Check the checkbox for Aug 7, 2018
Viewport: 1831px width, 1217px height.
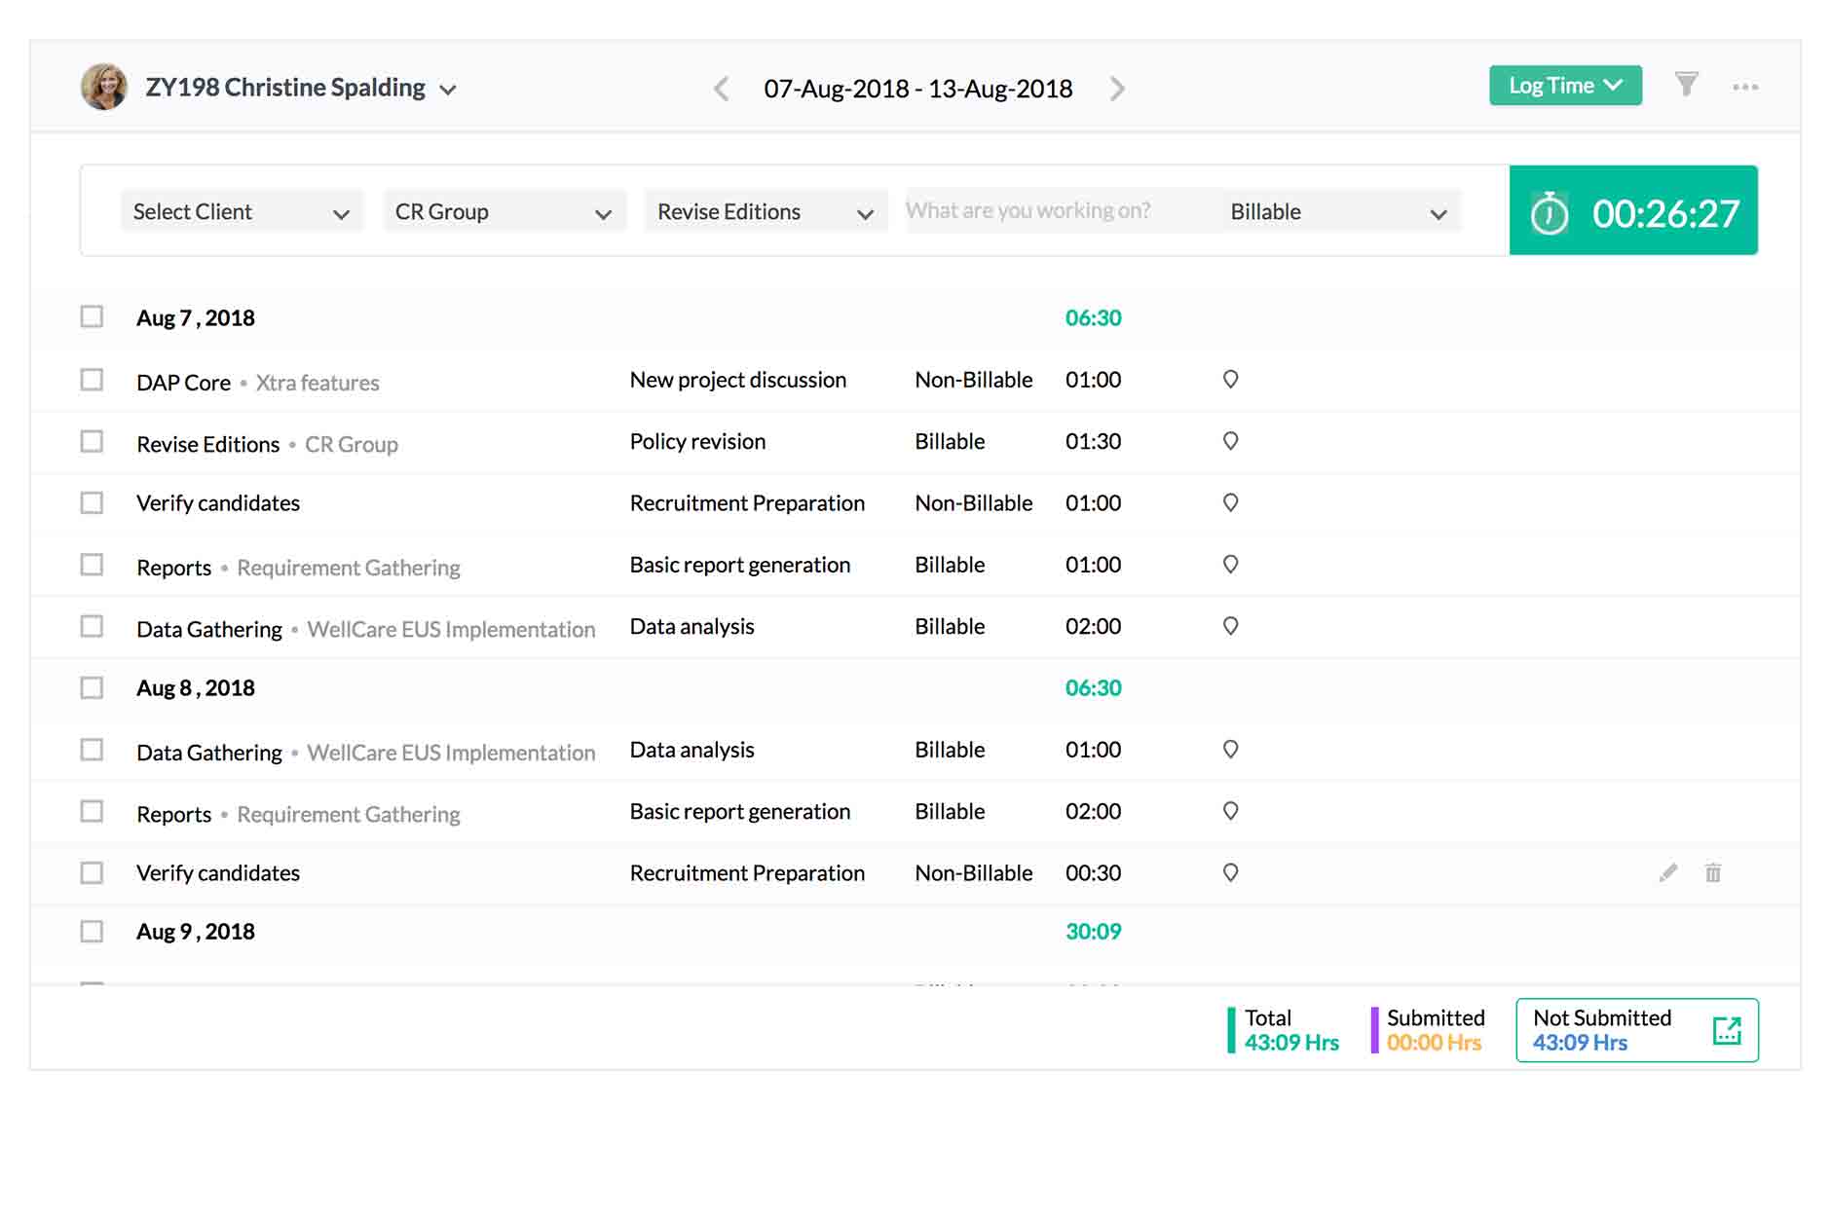[92, 316]
